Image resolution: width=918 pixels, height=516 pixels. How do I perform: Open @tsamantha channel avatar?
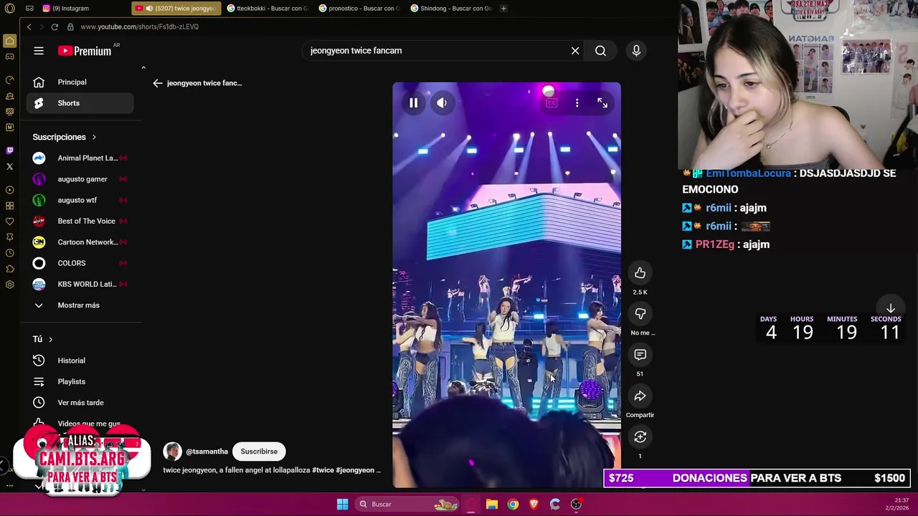tap(172, 451)
